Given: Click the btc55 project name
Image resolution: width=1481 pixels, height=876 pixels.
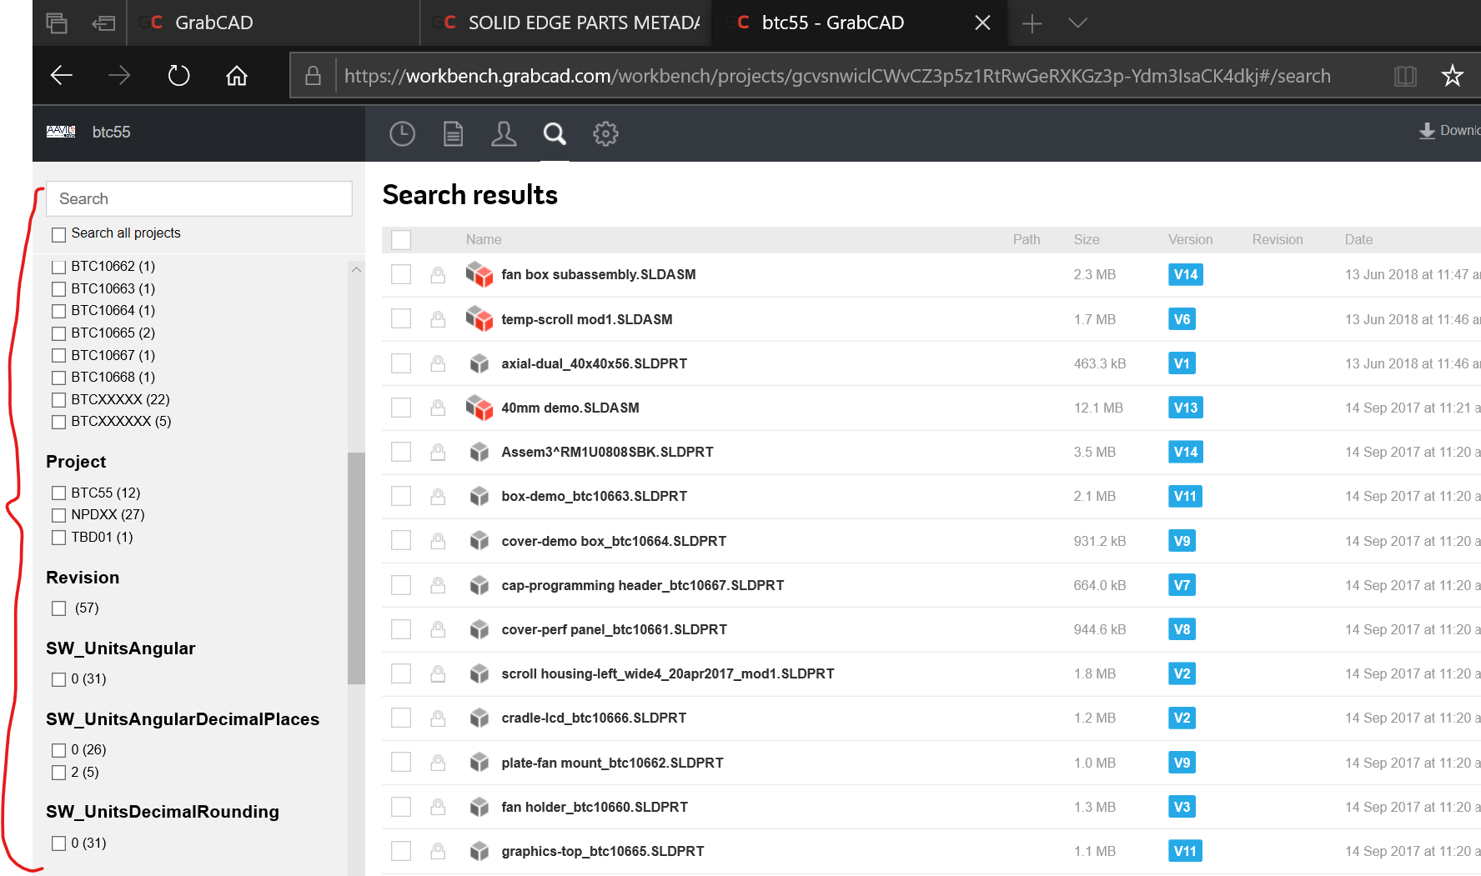Looking at the screenshot, I should (x=111, y=132).
